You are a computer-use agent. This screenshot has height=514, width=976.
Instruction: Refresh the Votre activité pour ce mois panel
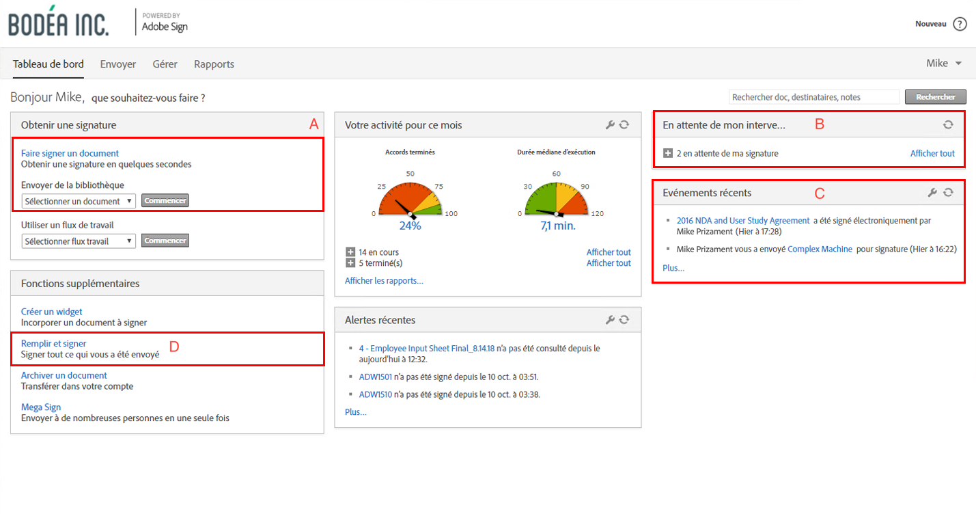[624, 125]
